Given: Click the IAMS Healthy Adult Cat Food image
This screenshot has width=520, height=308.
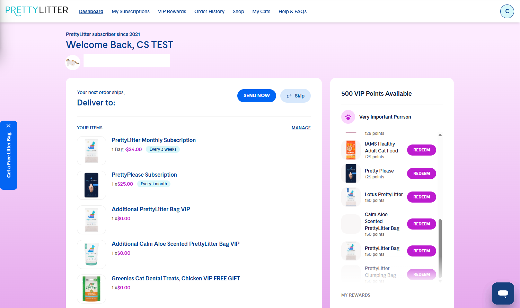Looking at the screenshot, I should tap(351, 150).
